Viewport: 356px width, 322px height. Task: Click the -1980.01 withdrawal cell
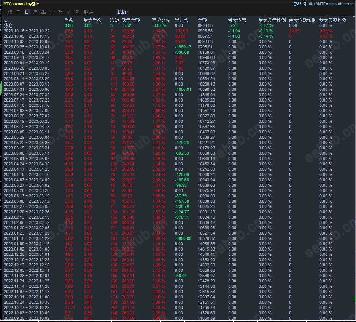pyautogui.click(x=183, y=89)
